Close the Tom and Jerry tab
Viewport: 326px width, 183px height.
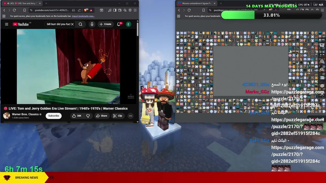[40, 3]
